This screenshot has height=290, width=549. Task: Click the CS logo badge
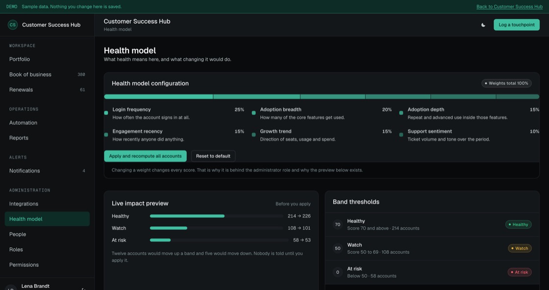coord(13,25)
